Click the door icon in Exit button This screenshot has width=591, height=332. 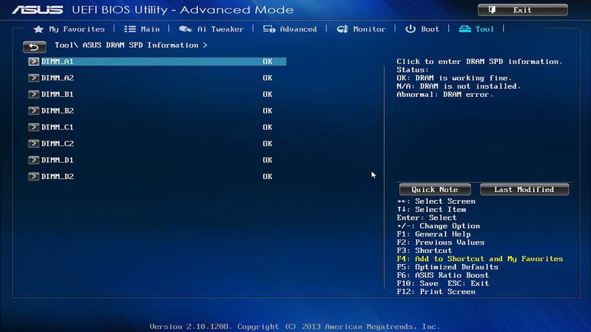(x=492, y=10)
